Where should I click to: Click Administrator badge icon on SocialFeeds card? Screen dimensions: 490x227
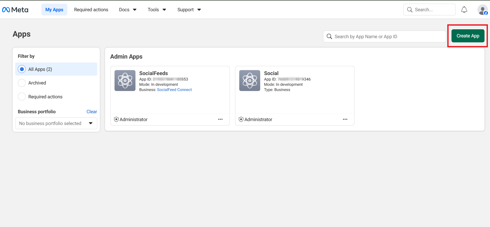click(x=116, y=119)
